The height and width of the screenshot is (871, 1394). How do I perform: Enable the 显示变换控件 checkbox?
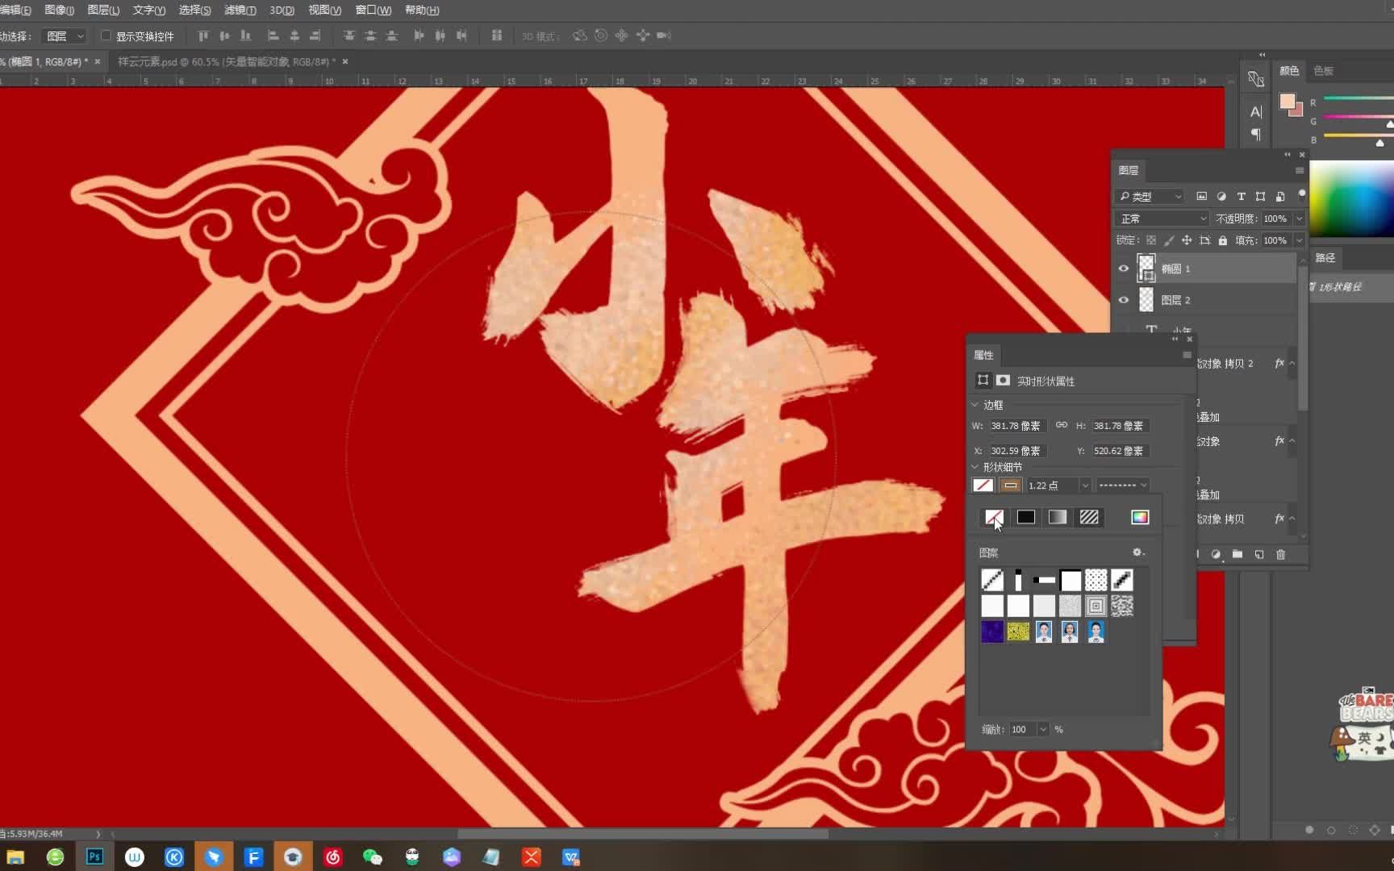(x=106, y=35)
